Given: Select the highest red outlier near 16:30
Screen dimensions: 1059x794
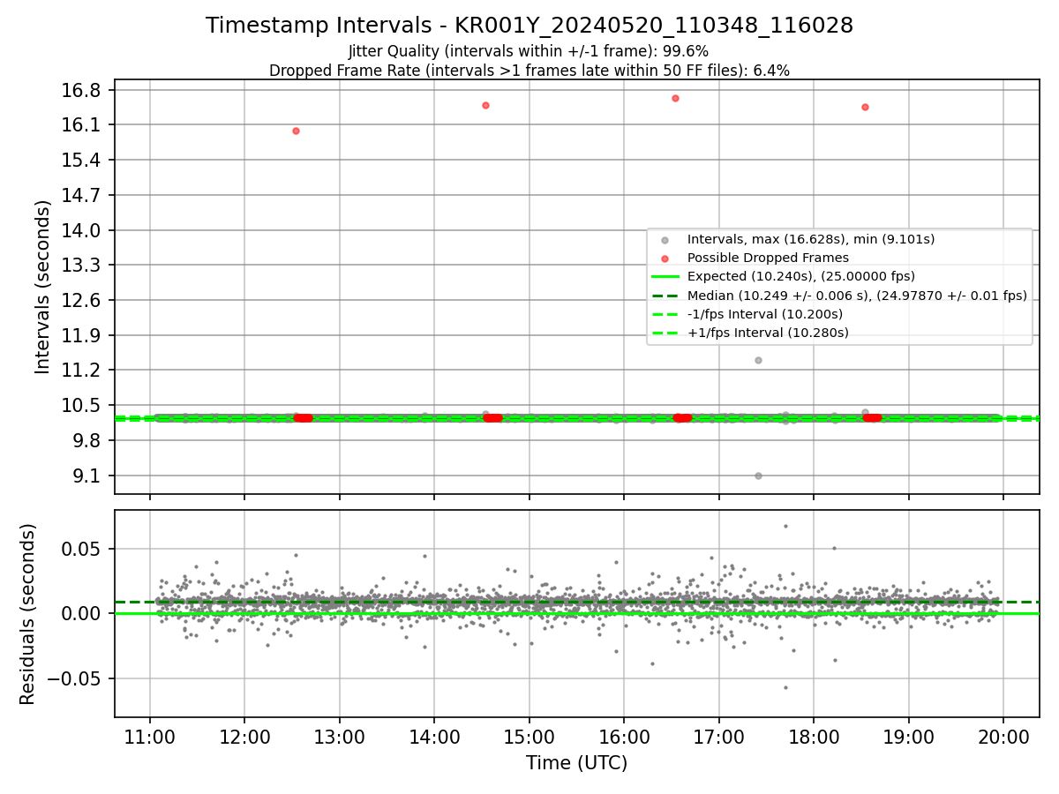Looking at the screenshot, I should click(x=675, y=98).
